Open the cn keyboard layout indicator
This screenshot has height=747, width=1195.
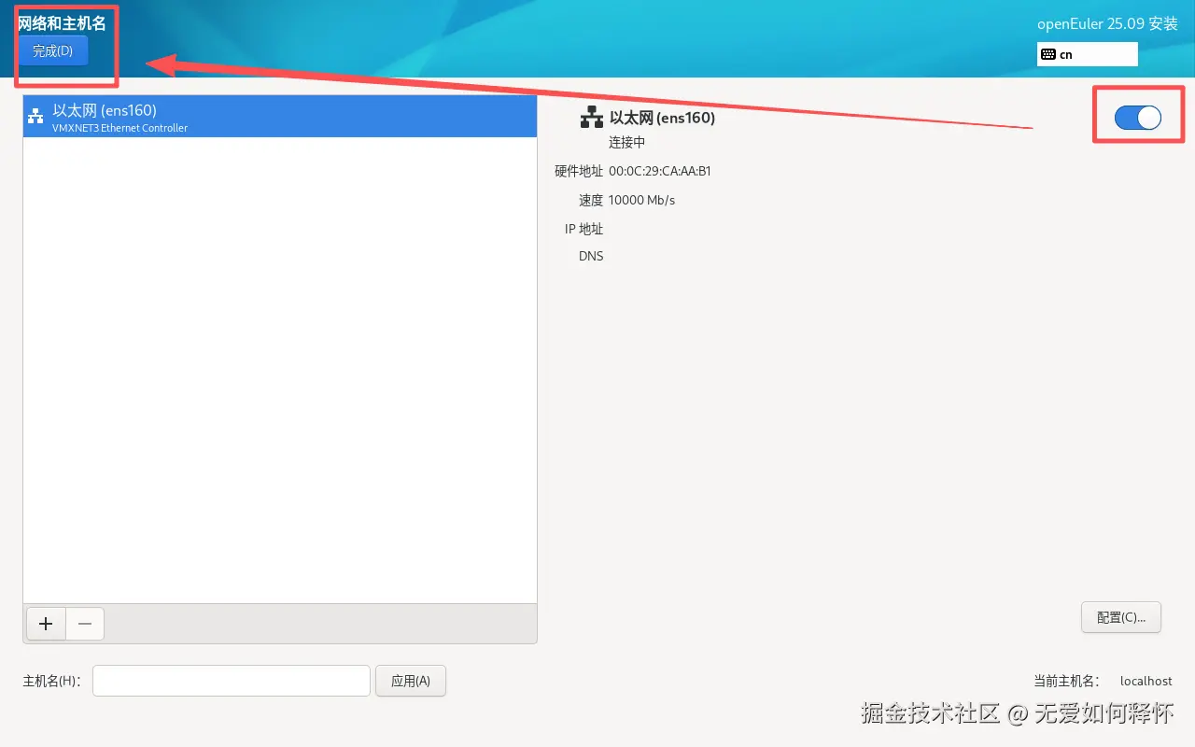pyautogui.click(x=1087, y=54)
